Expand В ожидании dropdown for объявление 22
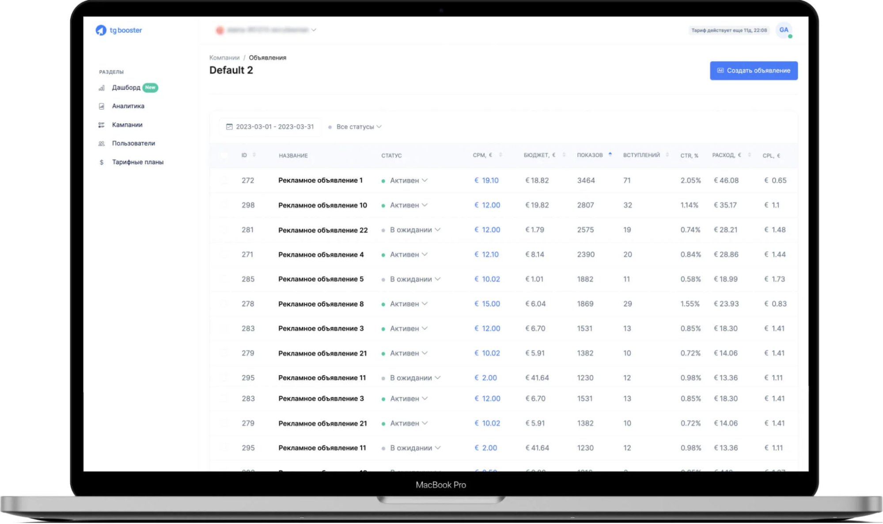883x524 pixels. [x=437, y=230]
